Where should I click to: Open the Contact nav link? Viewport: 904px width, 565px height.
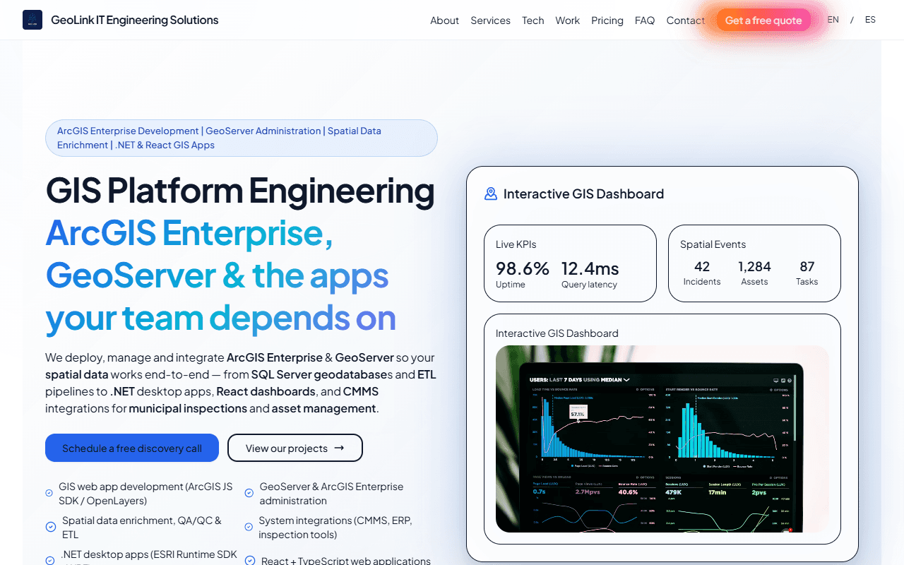click(x=685, y=20)
